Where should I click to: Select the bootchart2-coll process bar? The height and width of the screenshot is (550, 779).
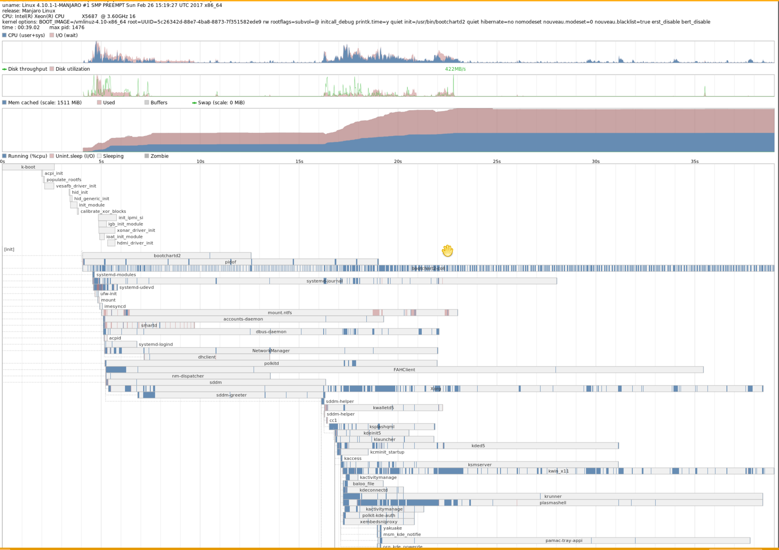(x=428, y=268)
